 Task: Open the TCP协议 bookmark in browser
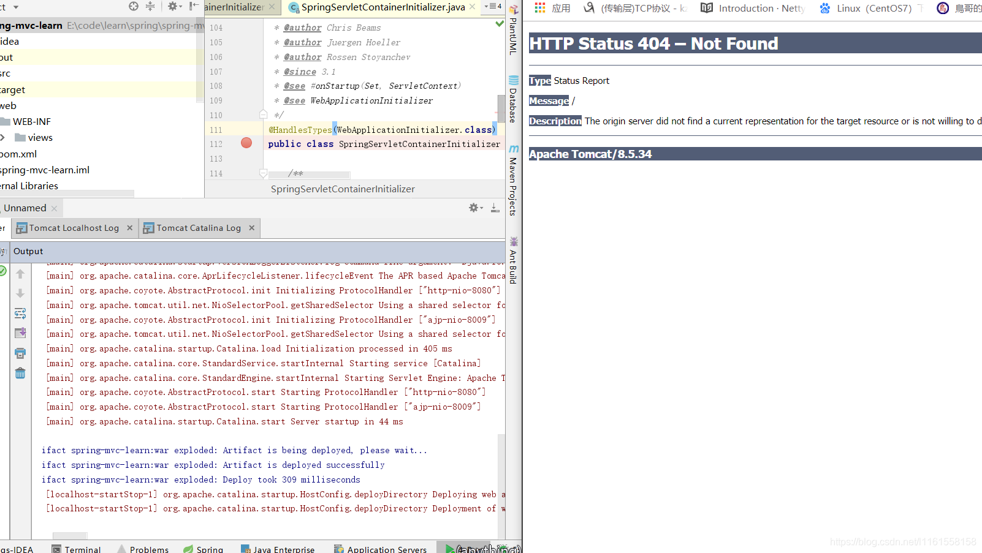(x=635, y=8)
